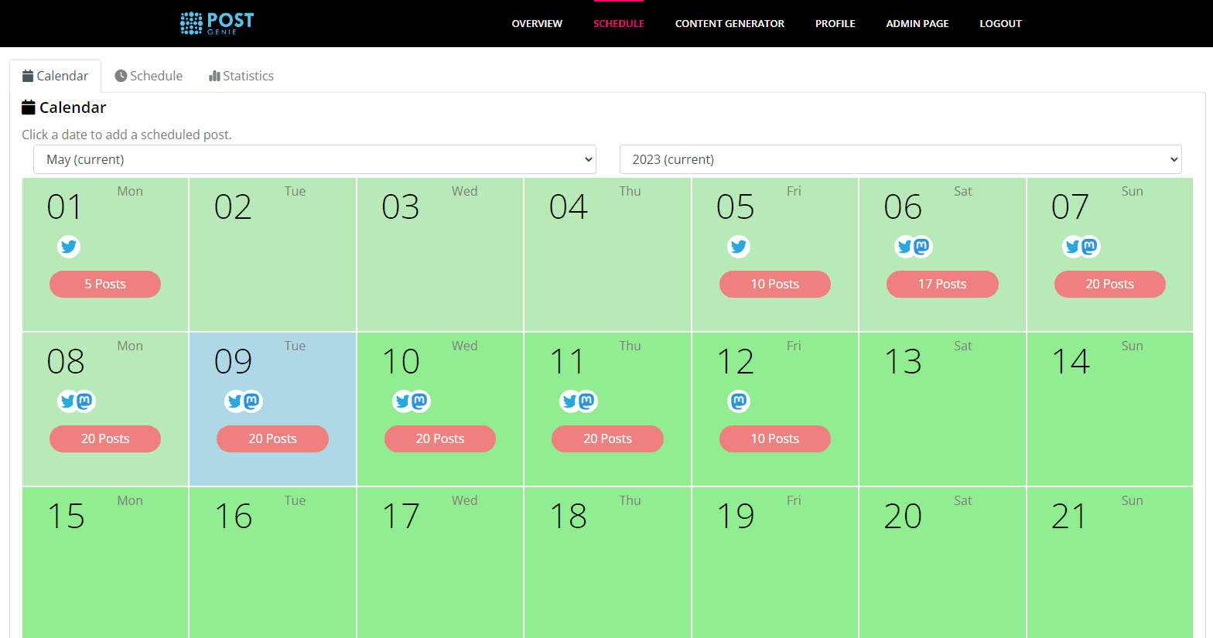Open the 5 Posts button on May 01
1213x638 pixels.
coord(105,284)
